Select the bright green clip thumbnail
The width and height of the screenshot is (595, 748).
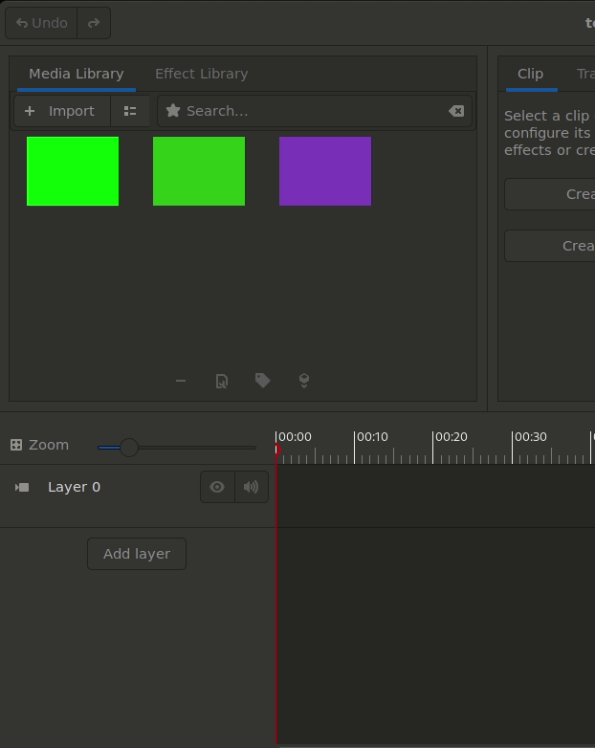click(x=73, y=171)
